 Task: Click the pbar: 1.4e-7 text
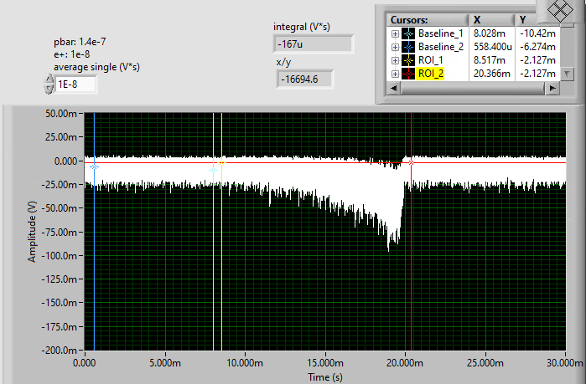tap(80, 42)
